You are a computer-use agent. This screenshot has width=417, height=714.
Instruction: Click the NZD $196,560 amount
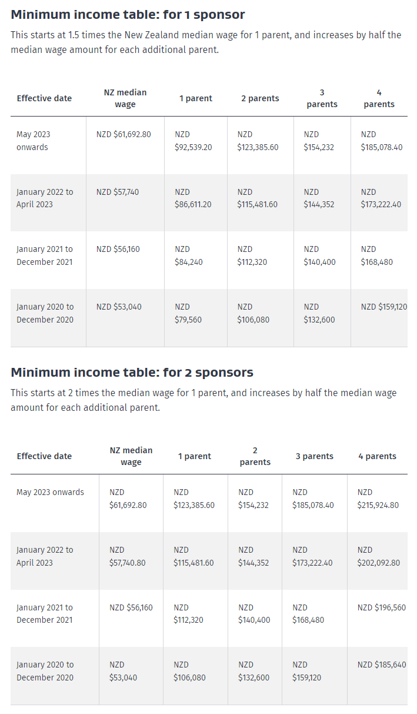pos(381,607)
